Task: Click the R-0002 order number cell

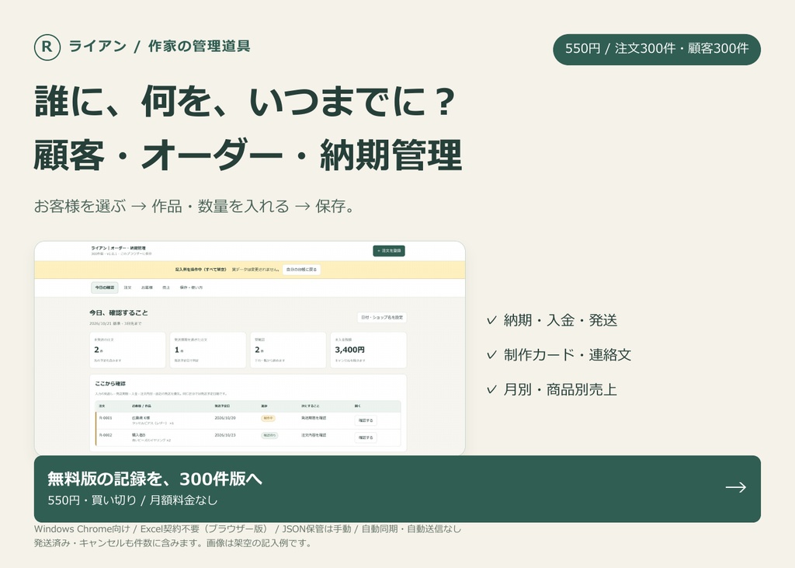Action: (x=106, y=435)
